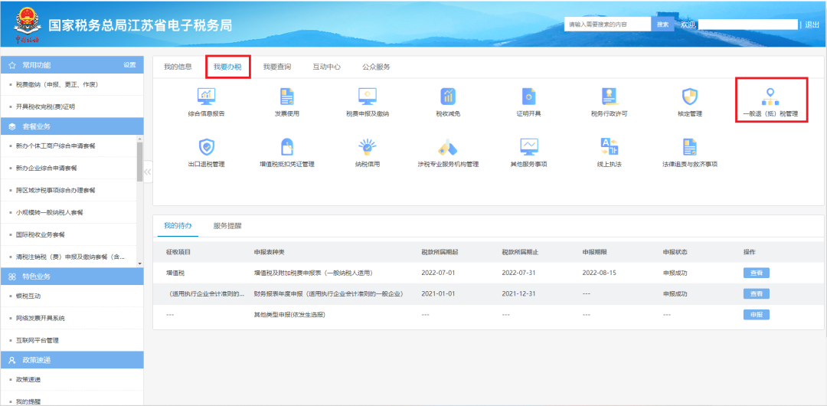Collapse the left sidebar with the double-chevron handle
This screenshot has height=406, width=827.
148,172
